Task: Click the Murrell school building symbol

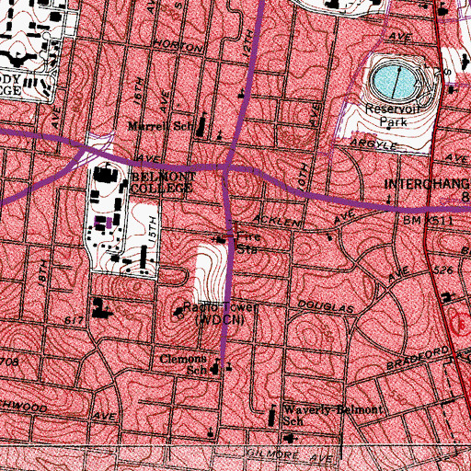Action: point(201,126)
